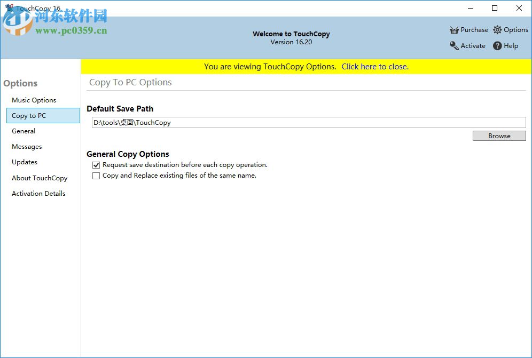Enable Copy and Replace existing files checkbox

click(96, 176)
